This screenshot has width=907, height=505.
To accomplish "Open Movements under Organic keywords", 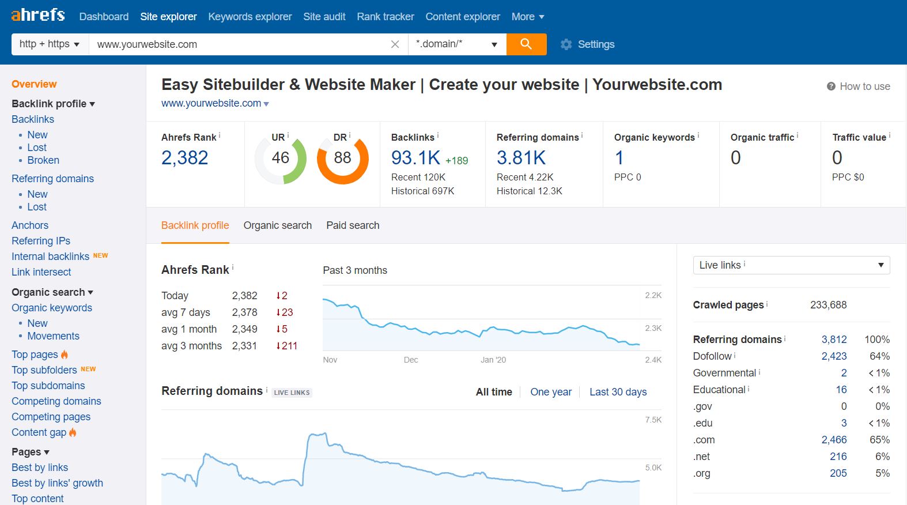I will [x=54, y=336].
